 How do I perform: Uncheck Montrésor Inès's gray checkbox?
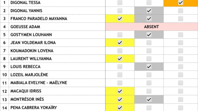click(x=149, y=99)
